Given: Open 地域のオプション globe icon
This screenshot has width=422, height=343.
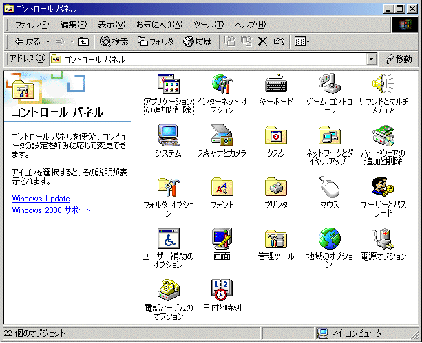Looking at the screenshot, I should point(330,239).
